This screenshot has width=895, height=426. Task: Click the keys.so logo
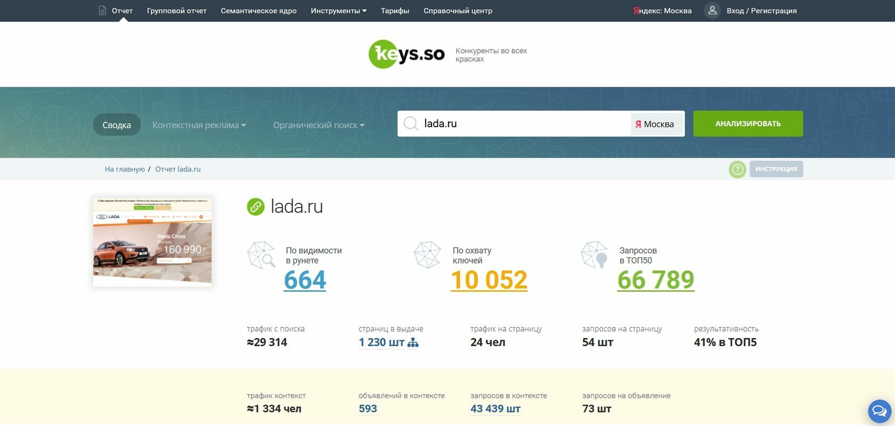pos(406,54)
